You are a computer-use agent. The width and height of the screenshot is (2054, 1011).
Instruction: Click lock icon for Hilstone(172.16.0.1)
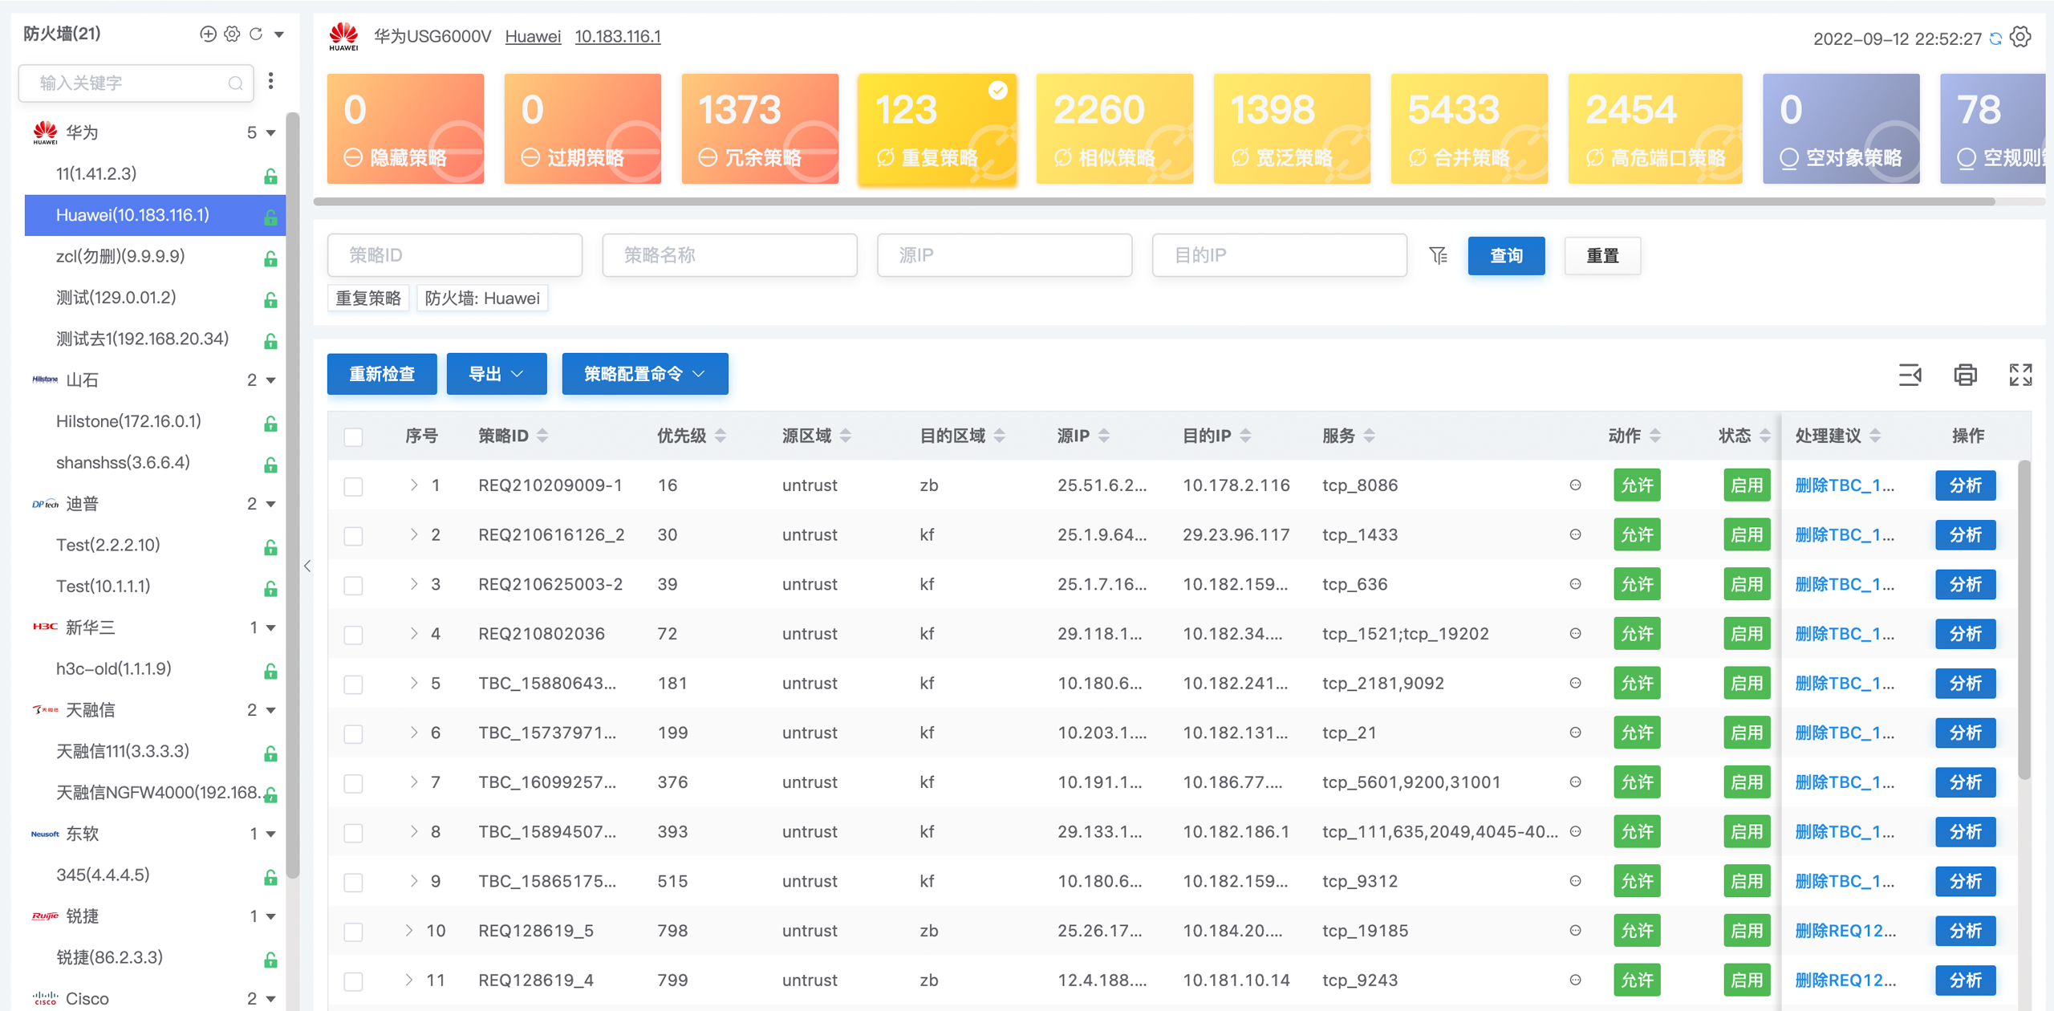pyautogui.click(x=271, y=424)
